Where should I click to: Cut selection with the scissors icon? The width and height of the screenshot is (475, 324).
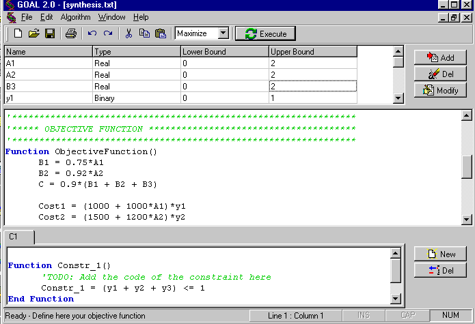[128, 33]
